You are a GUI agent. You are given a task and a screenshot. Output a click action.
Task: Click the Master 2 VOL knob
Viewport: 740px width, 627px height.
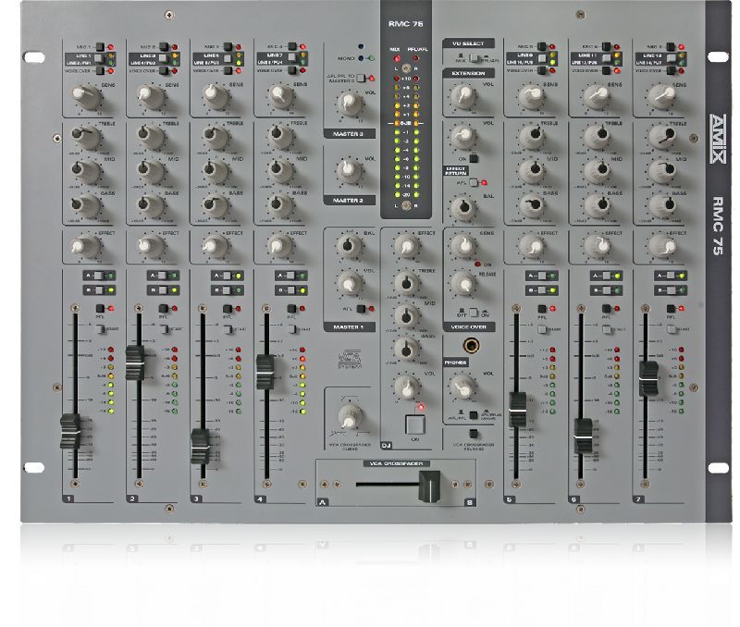click(350, 170)
